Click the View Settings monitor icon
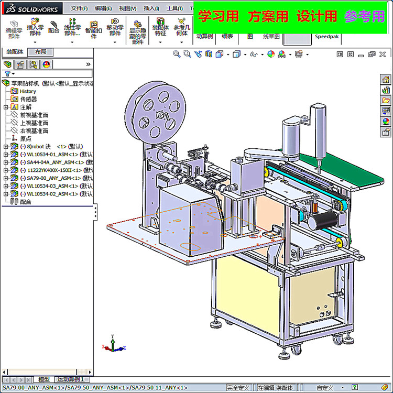 pos(299,54)
